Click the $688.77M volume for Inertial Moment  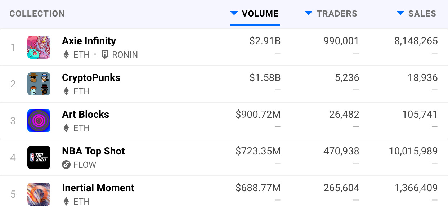(x=258, y=188)
